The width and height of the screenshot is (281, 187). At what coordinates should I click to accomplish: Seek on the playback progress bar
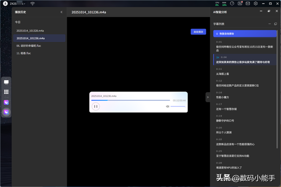coord(131,100)
